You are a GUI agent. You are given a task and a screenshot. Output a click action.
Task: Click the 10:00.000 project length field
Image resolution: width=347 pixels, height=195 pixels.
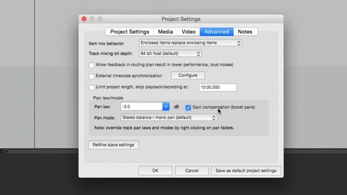pyautogui.click(x=217, y=87)
